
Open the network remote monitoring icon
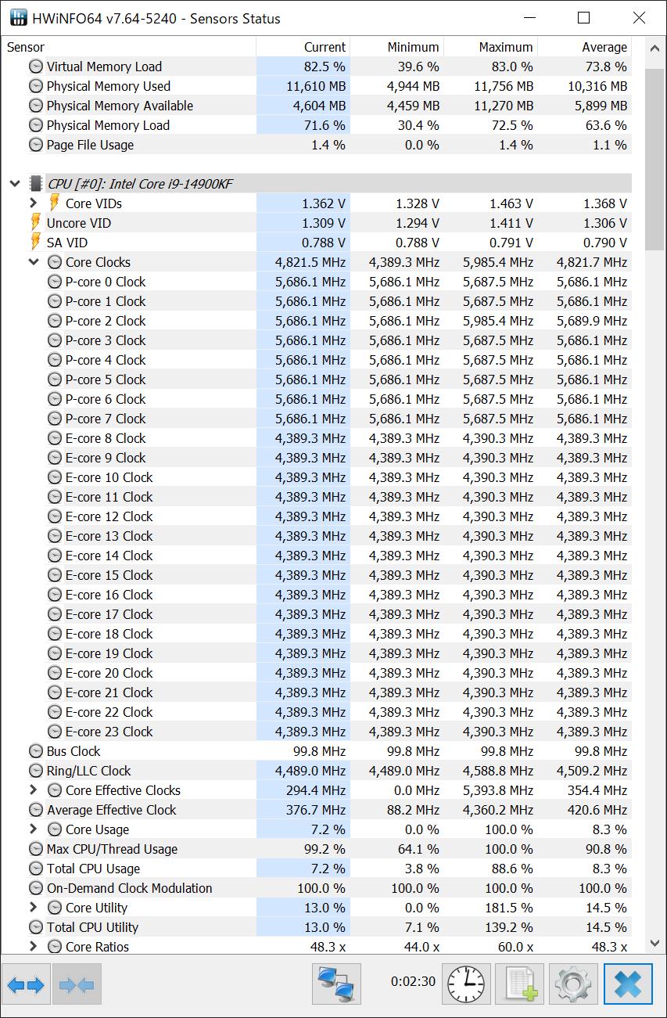pyautogui.click(x=335, y=984)
